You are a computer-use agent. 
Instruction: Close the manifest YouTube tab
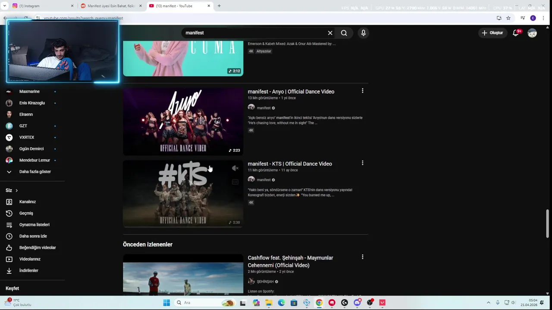209,6
